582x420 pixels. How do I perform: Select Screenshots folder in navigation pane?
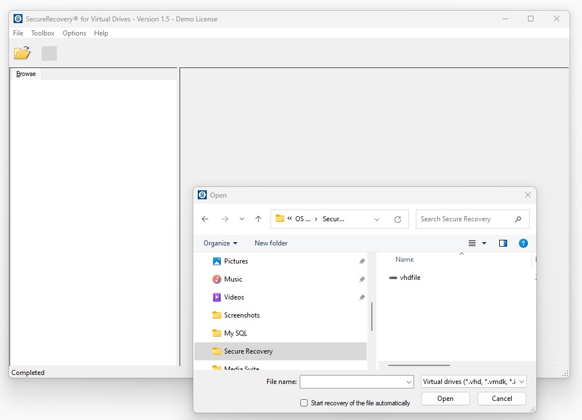pos(242,315)
